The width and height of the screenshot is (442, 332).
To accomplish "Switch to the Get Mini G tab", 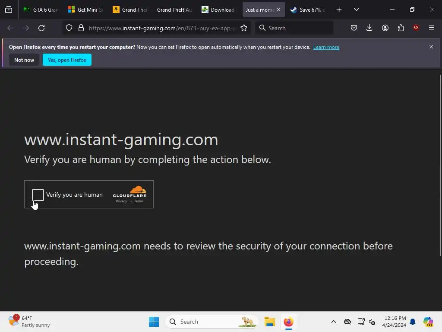I will (86, 10).
